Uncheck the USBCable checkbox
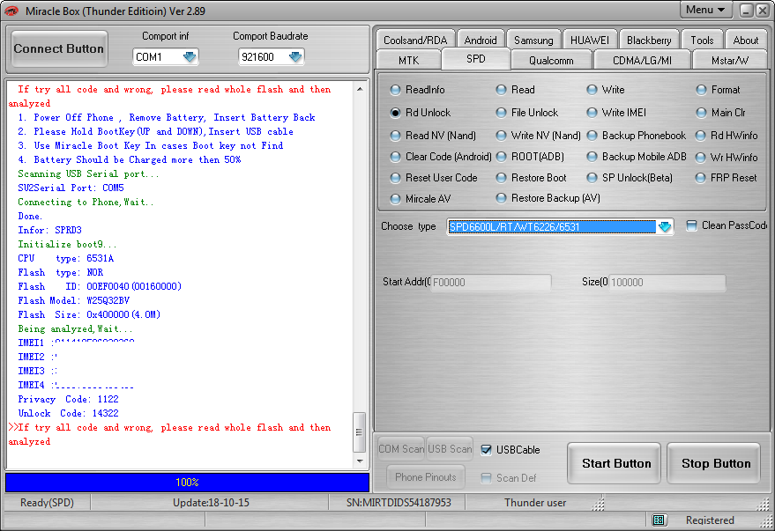The image size is (775, 531). click(x=487, y=450)
